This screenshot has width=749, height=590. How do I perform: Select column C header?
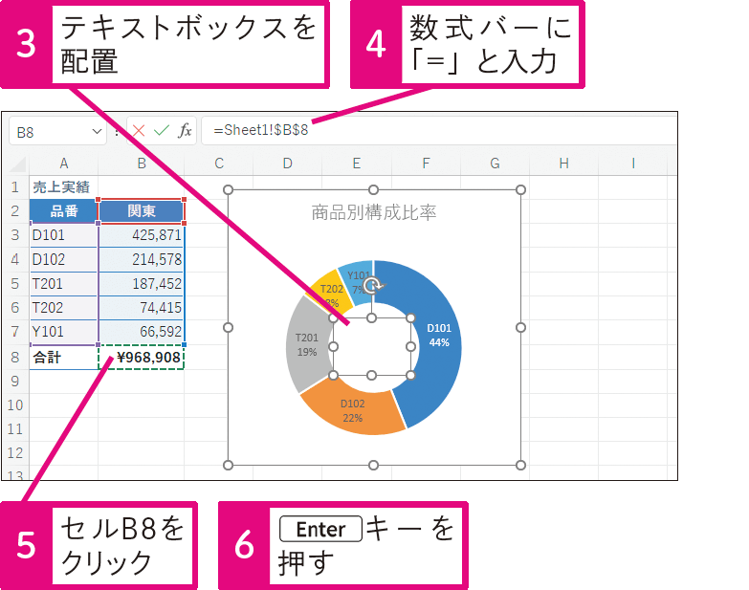(219, 164)
